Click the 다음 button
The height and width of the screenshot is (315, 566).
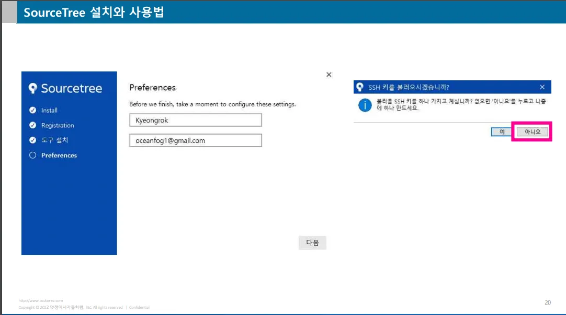click(x=313, y=243)
